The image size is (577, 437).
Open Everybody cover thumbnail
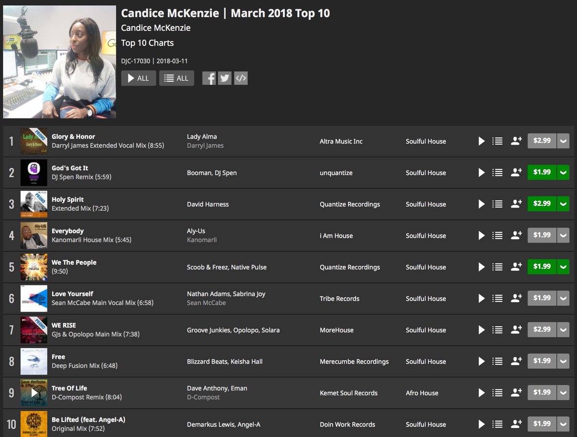tap(34, 235)
